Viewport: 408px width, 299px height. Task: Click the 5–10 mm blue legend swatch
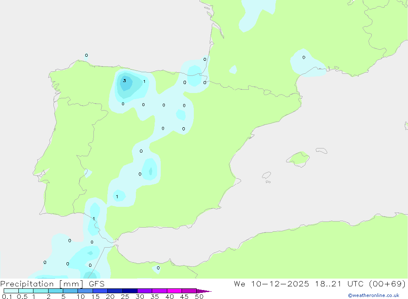(x=71, y=291)
